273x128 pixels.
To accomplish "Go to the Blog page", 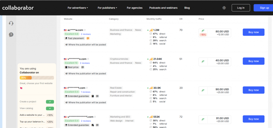I will (187, 8).
